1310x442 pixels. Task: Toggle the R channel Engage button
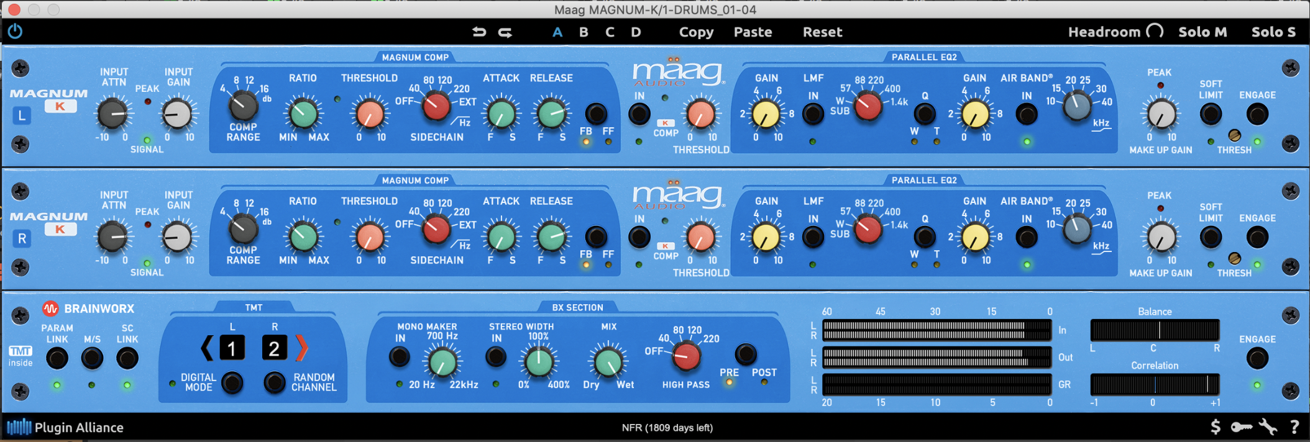click(x=1257, y=237)
